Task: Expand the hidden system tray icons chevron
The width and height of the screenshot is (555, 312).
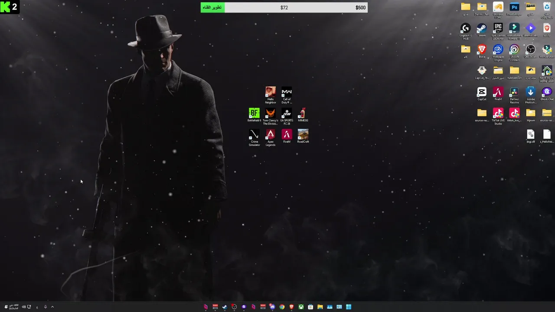Action: (x=52, y=307)
